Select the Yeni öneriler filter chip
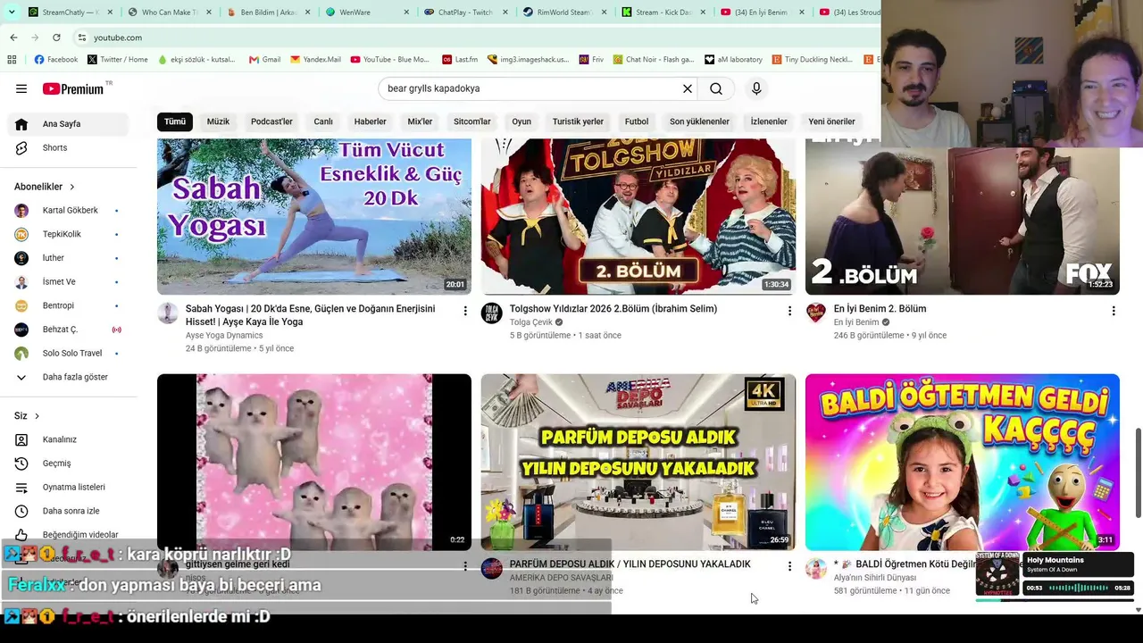Viewport: 1143px width, 643px height. point(831,121)
